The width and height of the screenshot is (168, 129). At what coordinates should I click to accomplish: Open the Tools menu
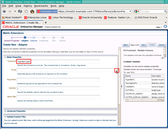(x=53, y=6)
